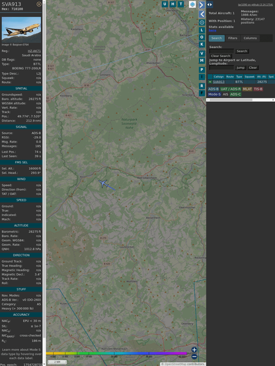
Task: Click the UAT / ADS-R legend swatch
Action: tap(231, 89)
